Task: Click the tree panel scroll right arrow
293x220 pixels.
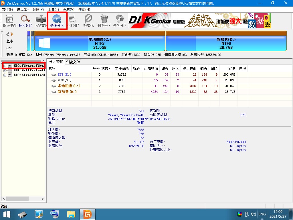Action: point(43,199)
